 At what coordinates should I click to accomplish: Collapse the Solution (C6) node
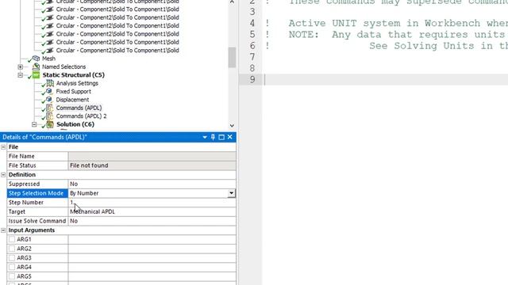click(x=34, y=124)
